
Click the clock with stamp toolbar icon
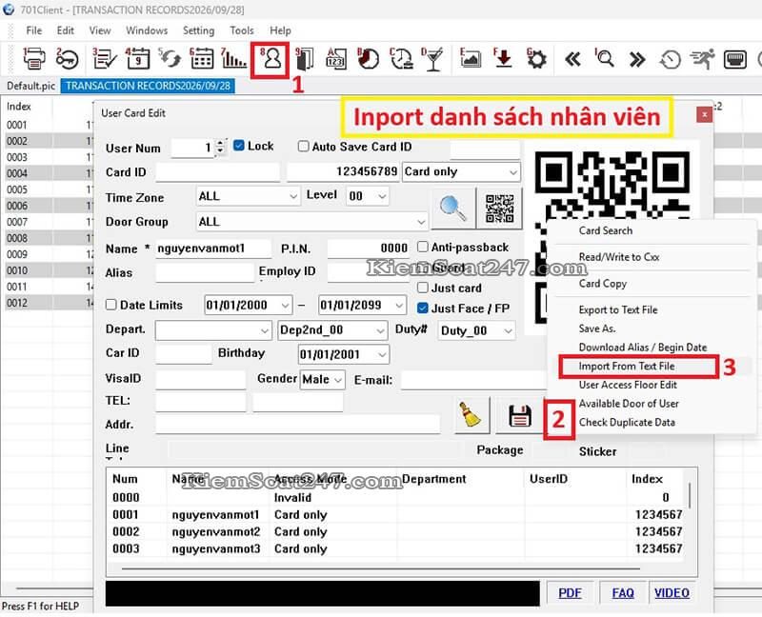pos(401,59)
